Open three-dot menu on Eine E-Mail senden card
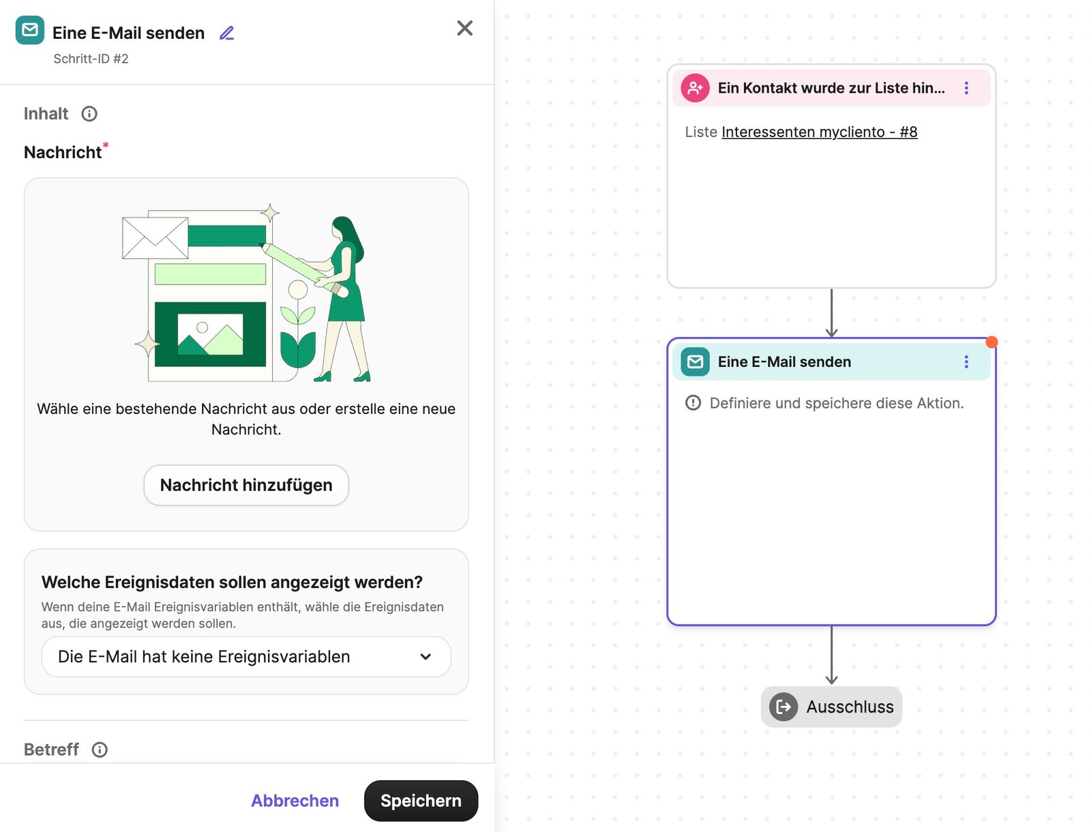1091x832 pixels. pyautogui.click(x=966, y=361)
